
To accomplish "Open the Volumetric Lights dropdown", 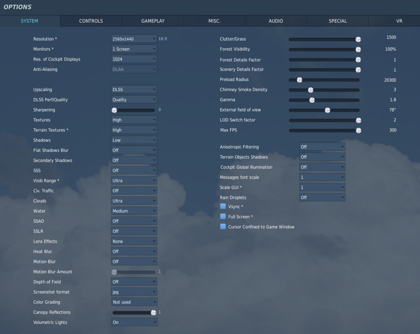I will pos(134,322).
